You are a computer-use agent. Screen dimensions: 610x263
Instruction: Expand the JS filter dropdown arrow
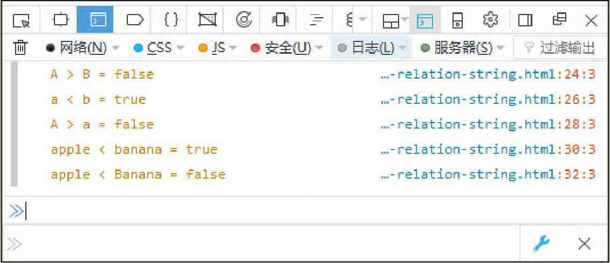[x=232, y=48]
